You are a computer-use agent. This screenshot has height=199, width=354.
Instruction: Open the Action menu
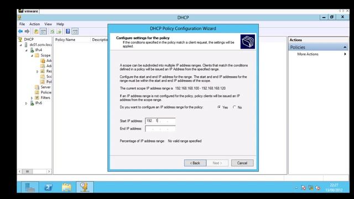pyautogui.click(x=34, y=24)
